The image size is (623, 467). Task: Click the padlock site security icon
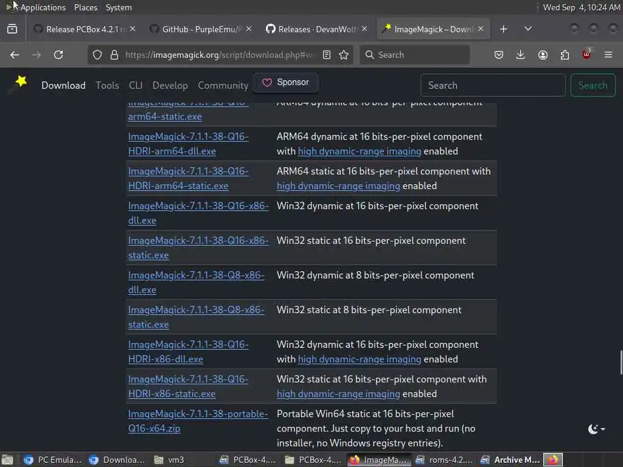pyautogui.click(x=114, y=55)
